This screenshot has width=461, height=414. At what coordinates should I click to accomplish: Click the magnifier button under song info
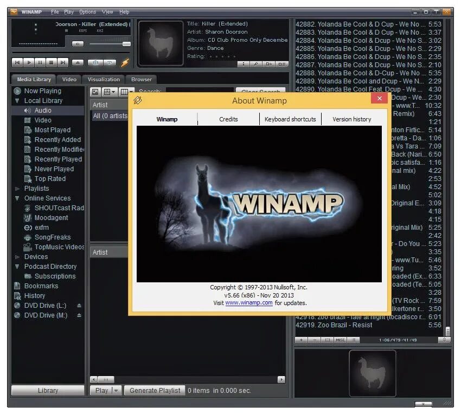256,64
